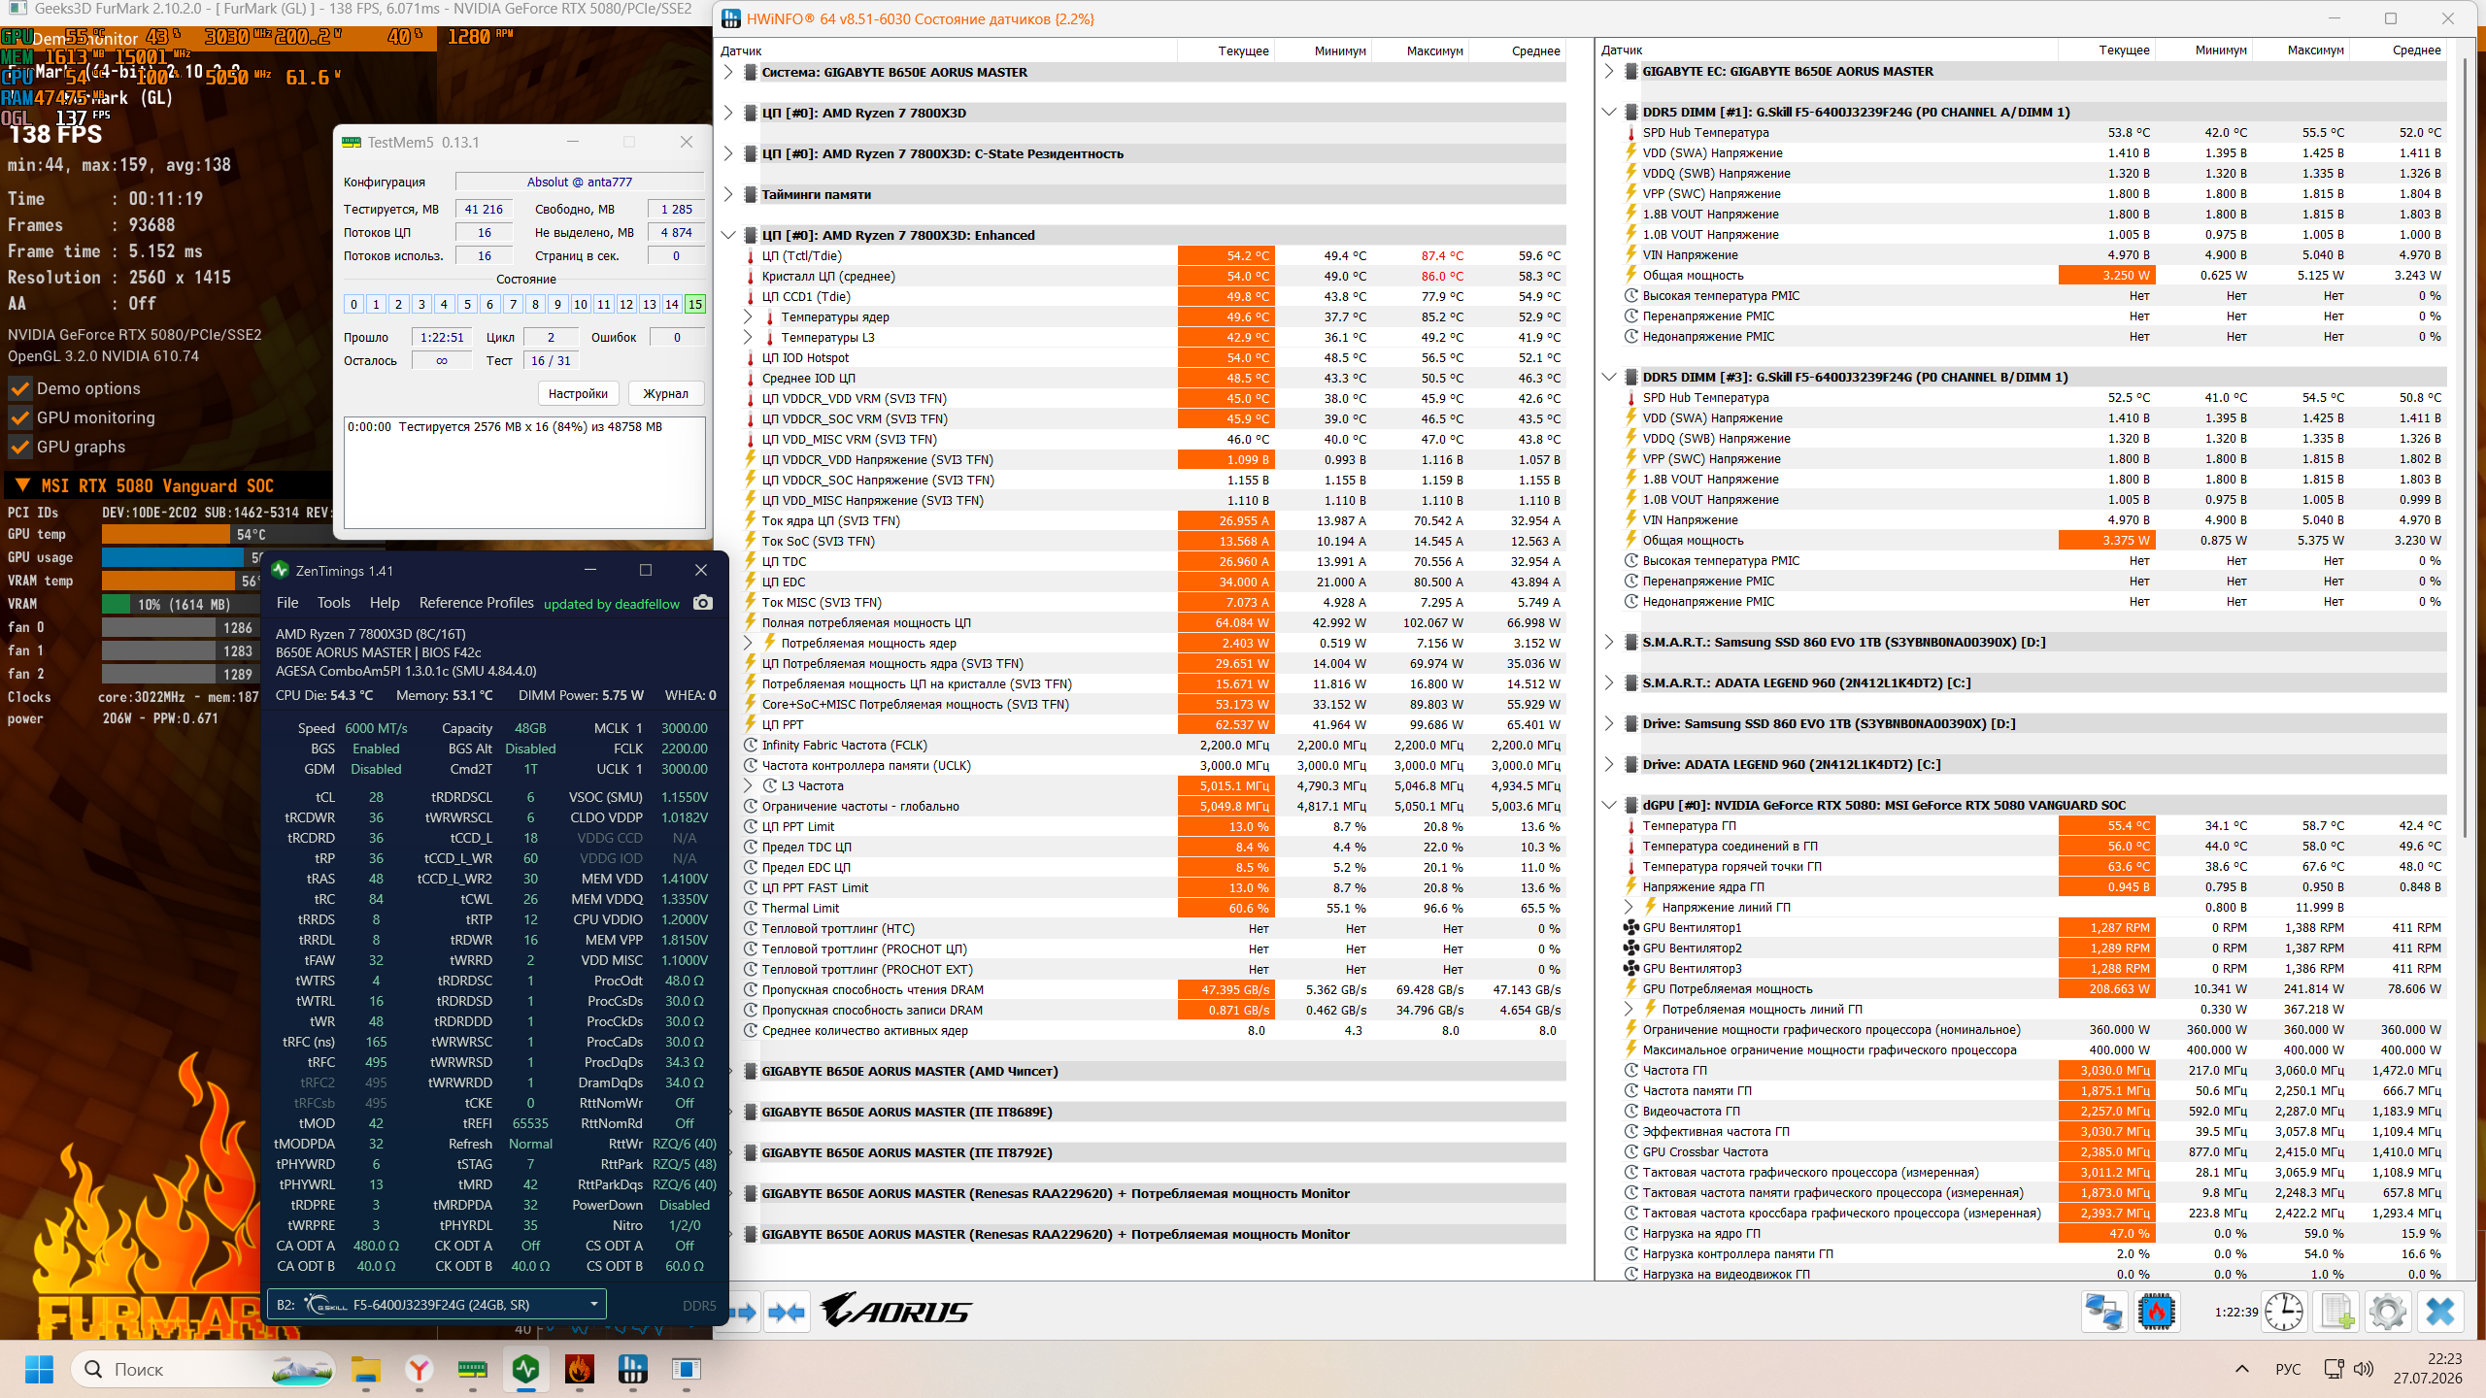Screen dimensions: 2486x1398
Task: Click the TestMem5 Конфигурация field
Action: [580, 182]
